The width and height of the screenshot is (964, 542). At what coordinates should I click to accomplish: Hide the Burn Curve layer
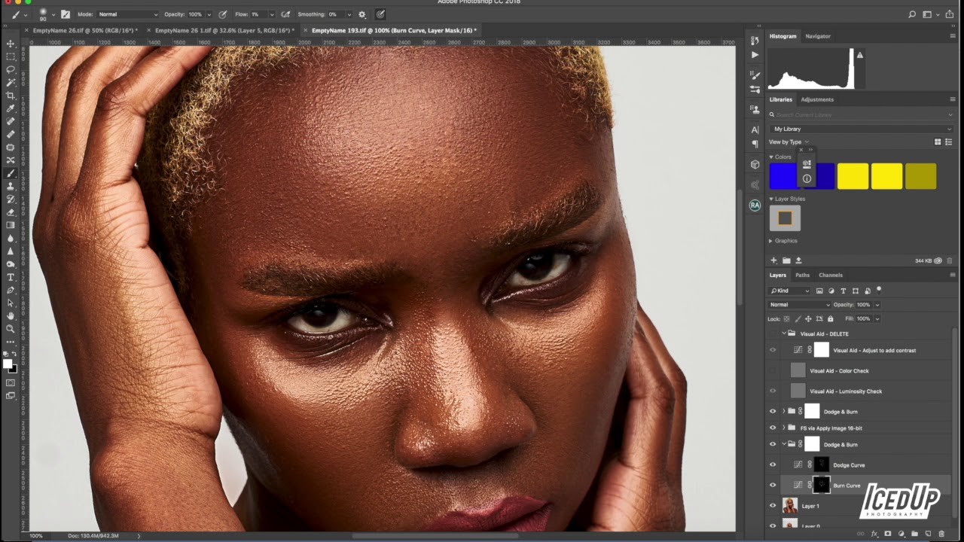(772, 486)
